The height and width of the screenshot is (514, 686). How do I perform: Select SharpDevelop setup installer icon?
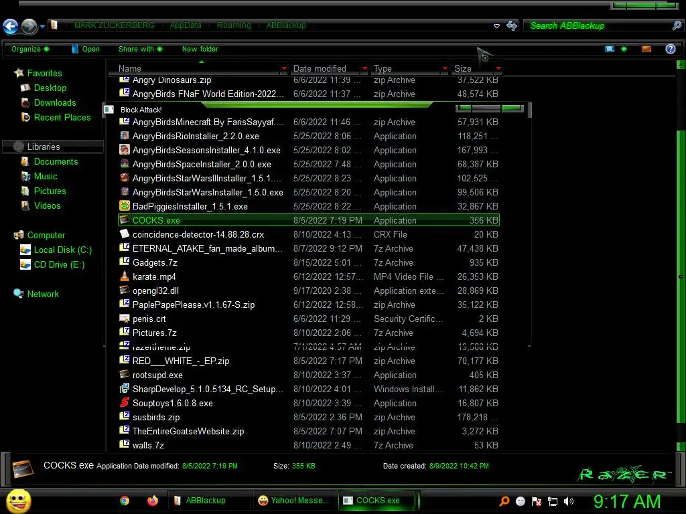point(125,389)
